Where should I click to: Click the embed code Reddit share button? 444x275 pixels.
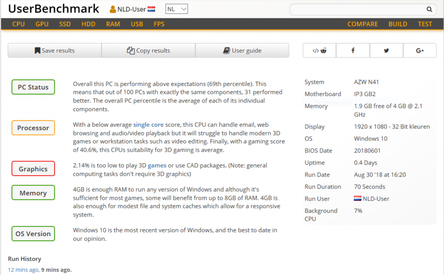319,51
